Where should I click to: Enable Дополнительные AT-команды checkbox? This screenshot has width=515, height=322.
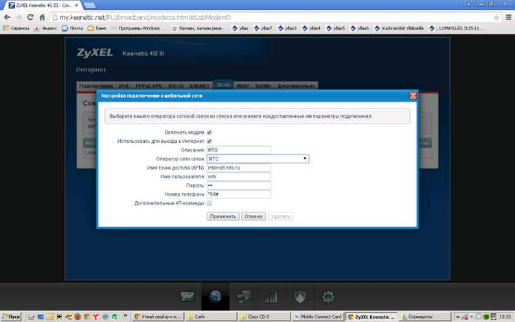[x=209, y=203]
